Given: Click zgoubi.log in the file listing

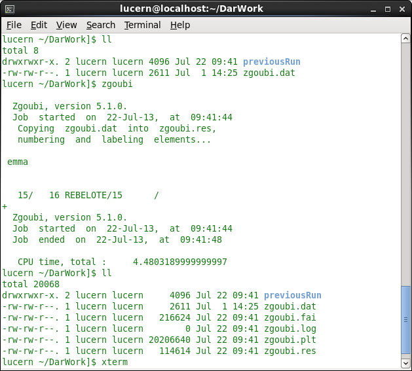Looking at the screenshot, I should [x=290, y=328].
